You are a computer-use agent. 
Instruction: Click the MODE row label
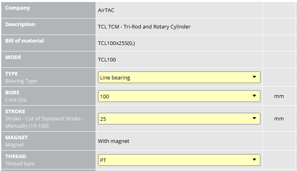click(13, 57)
